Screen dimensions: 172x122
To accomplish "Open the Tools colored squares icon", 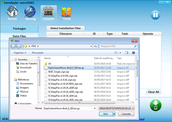I will (x=67, y=13).
